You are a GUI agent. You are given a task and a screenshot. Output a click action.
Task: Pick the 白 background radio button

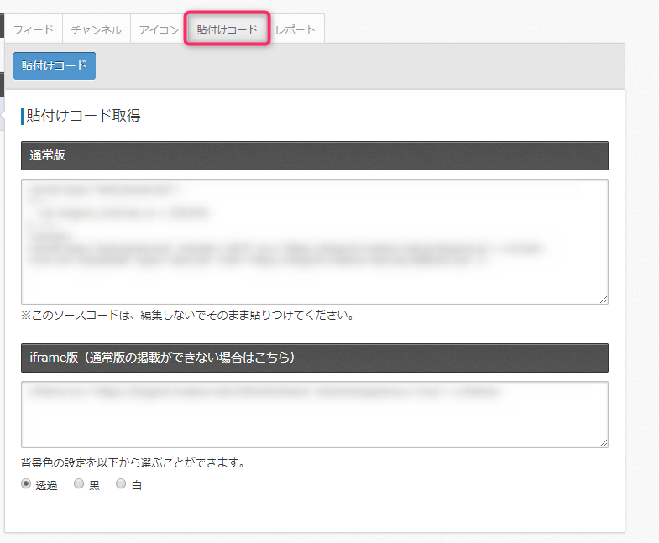tap(121, 484)
